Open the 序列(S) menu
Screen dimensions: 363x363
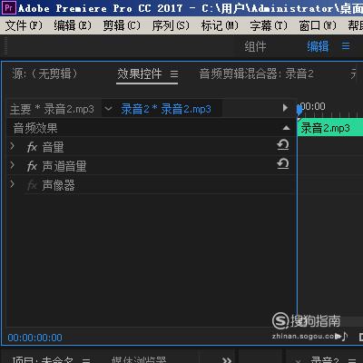coord(171,26)
